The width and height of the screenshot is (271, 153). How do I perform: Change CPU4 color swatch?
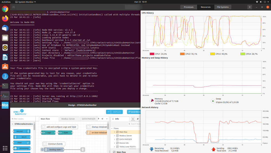click(243, 54)
